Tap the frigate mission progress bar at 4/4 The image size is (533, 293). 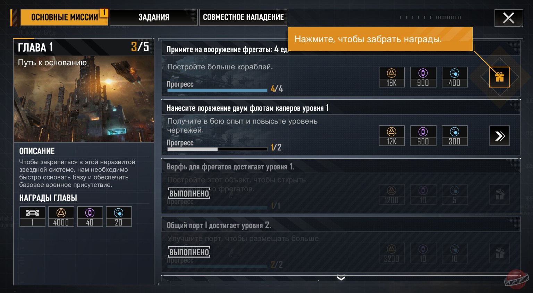[x=217, y=90]
